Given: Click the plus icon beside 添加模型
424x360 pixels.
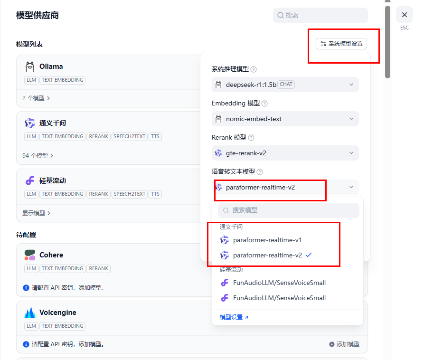Looking at the screenshot, I should [x=332, y=344].
